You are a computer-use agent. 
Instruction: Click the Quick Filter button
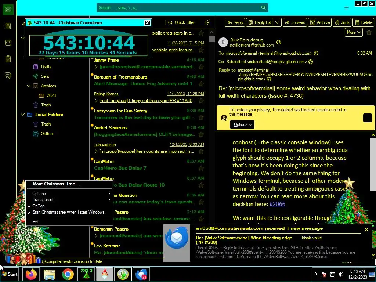pos(181,22)
